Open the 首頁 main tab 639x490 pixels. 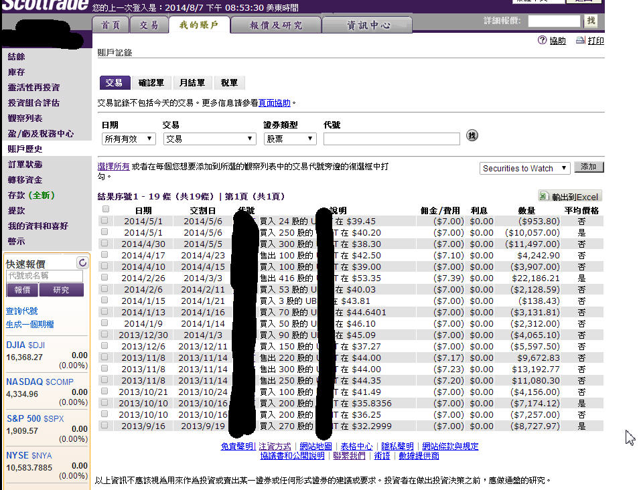111,25
